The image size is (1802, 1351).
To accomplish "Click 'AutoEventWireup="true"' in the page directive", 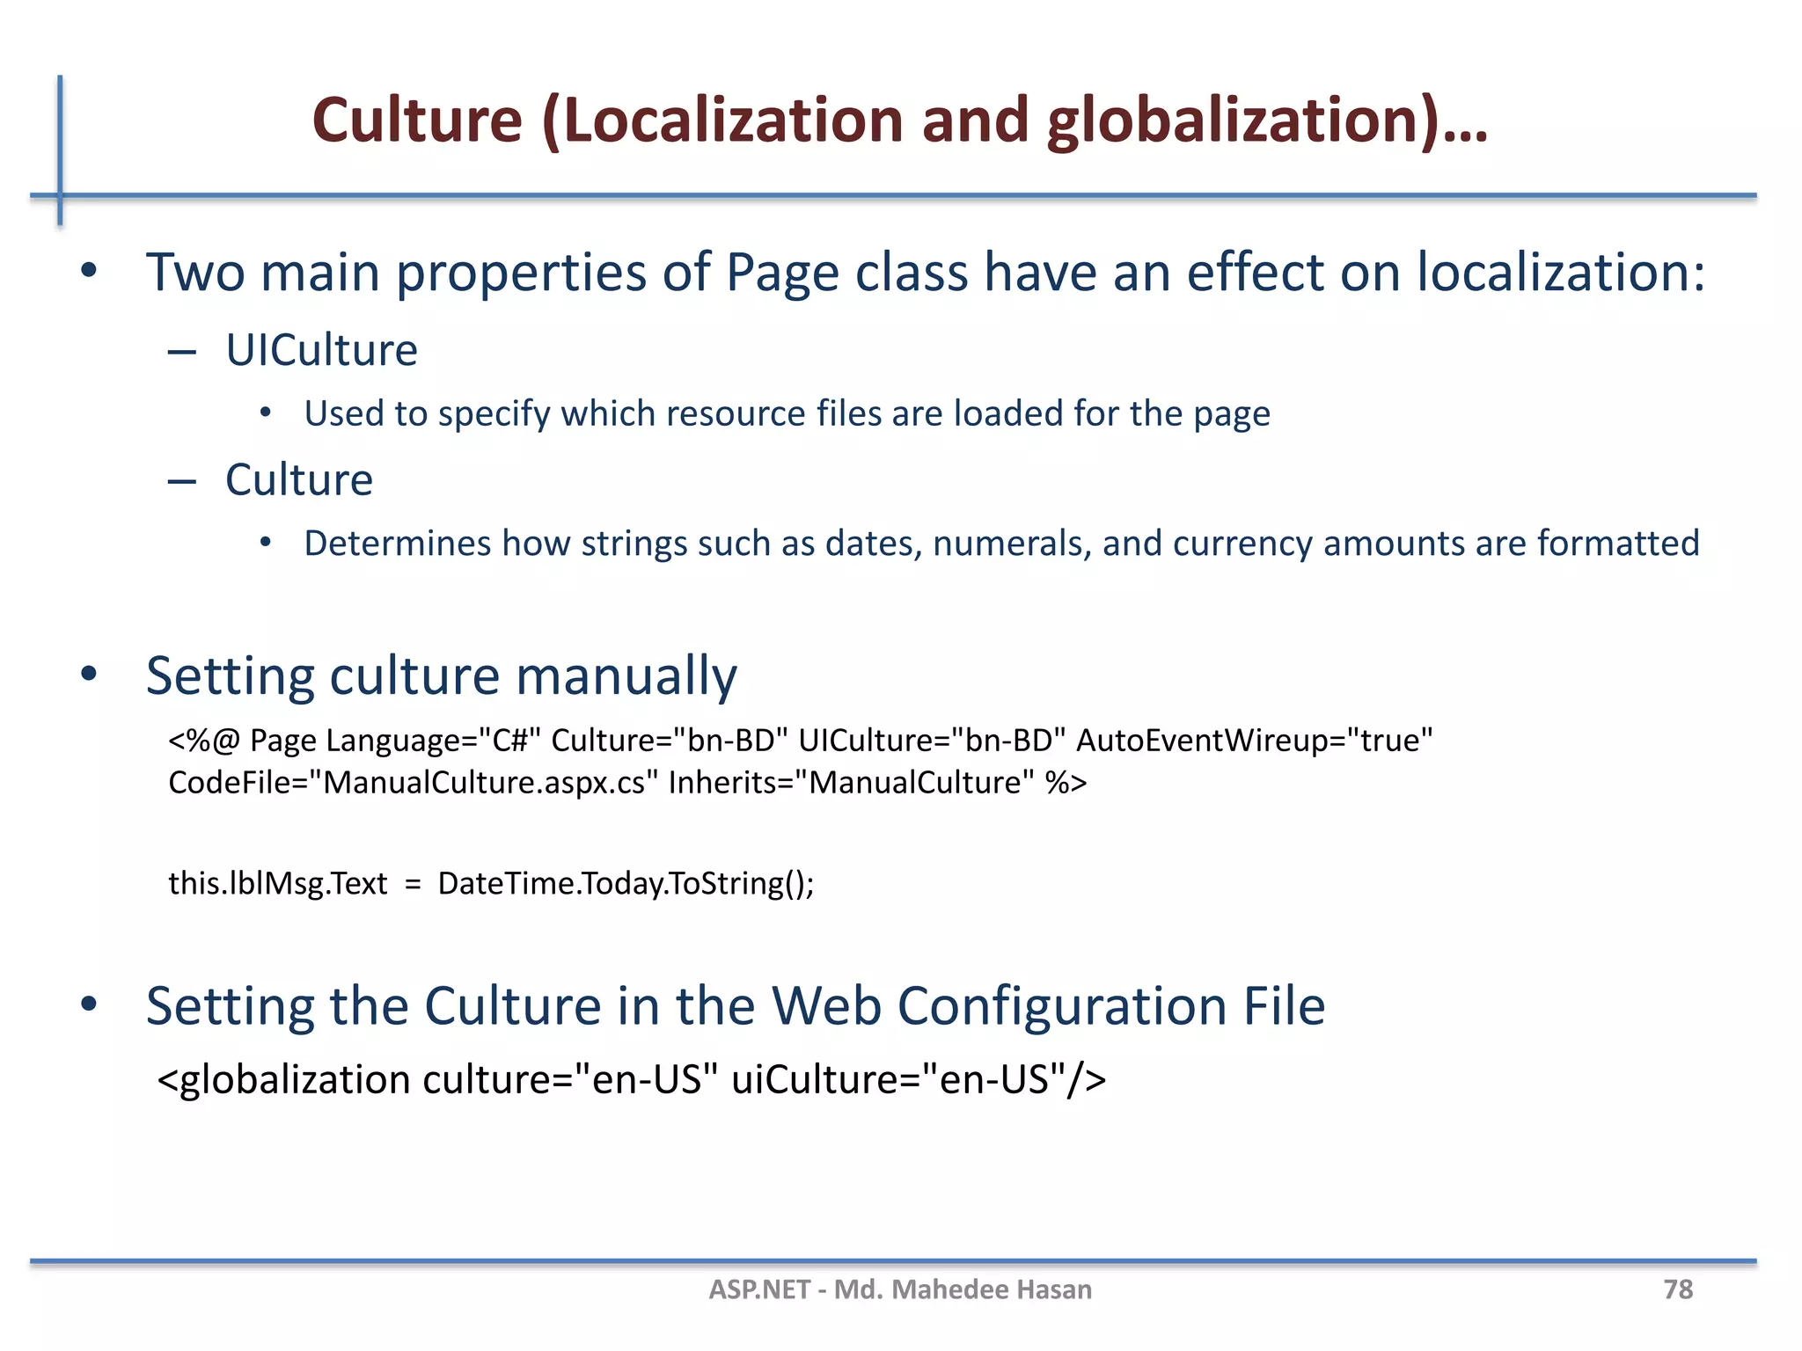I will click(x=1254, y=741).
